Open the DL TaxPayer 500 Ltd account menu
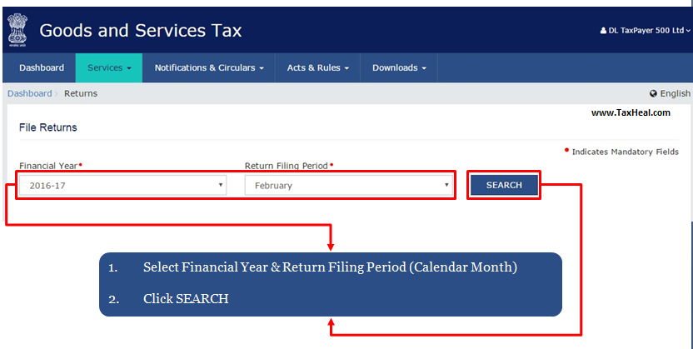Image resolution: width=693 pixels, height=349 pixels. pos(646,31)
